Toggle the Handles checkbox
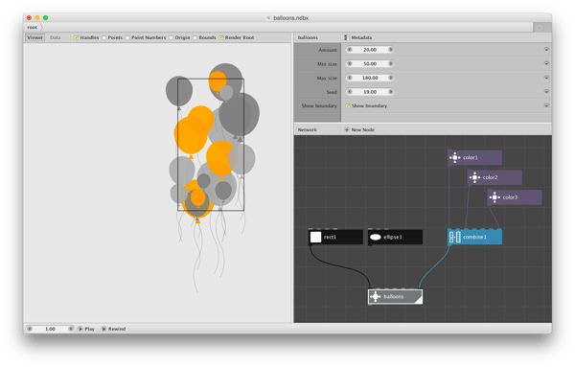575x367 pixels. pos(77,37)
